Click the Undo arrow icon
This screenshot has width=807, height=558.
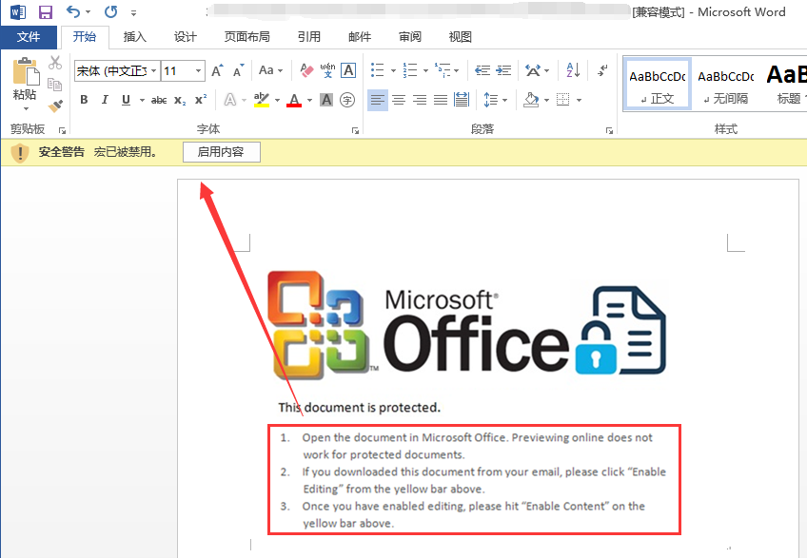click(73, 11)
